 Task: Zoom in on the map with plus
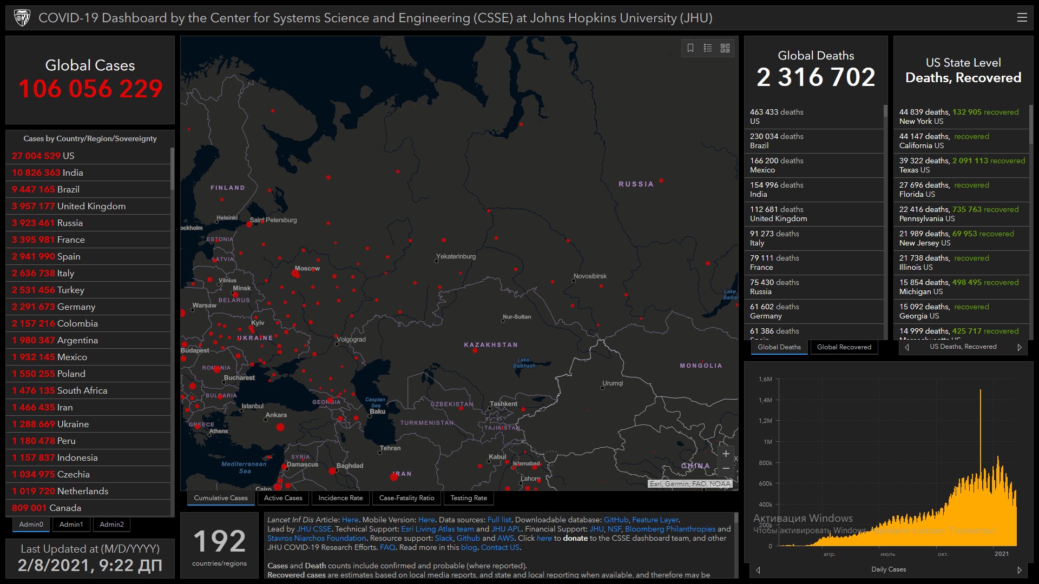click(x=726, y=454)
